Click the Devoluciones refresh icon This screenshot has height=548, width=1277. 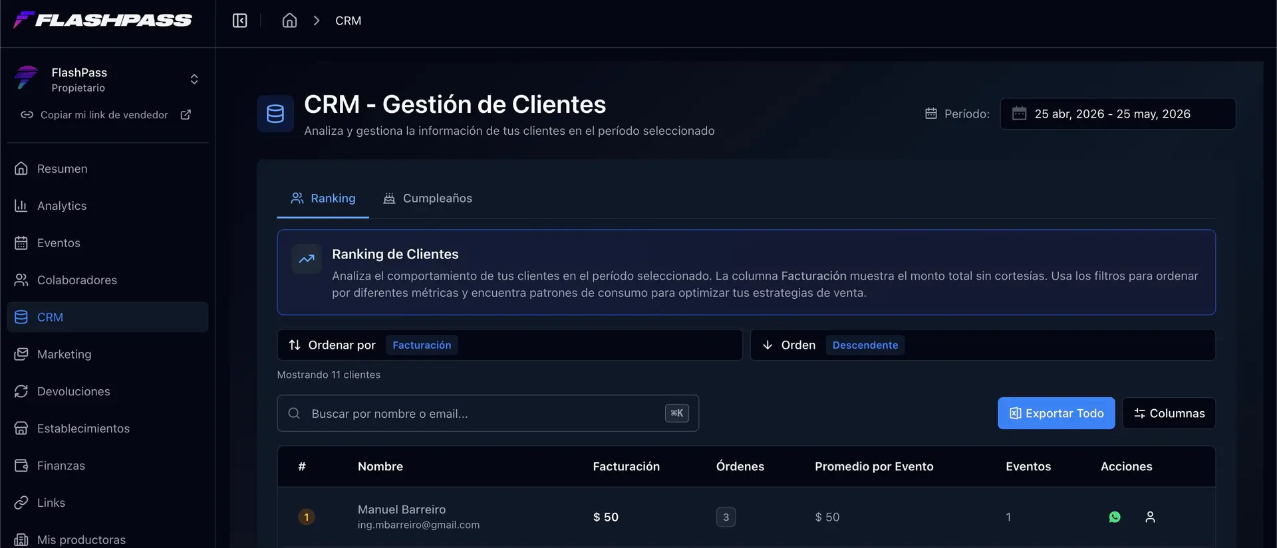click(21, 391)
